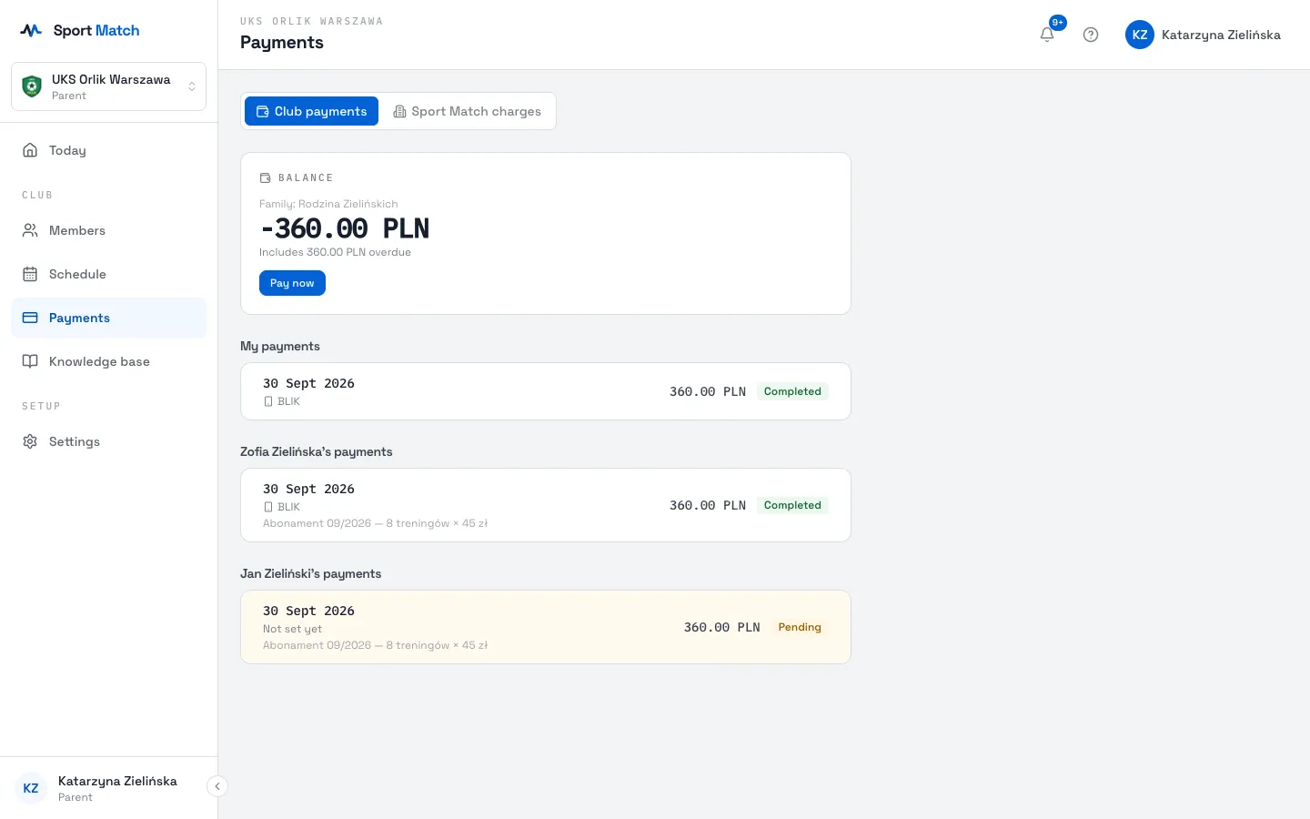Screen dimensions: 1310x819
Task: Open the notifications bell
Action: coord(1047,35)
